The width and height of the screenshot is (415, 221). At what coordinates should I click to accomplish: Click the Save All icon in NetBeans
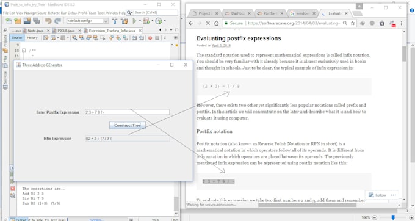click(x=37, y=21)
